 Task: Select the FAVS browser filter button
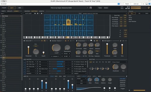point(147,13)
